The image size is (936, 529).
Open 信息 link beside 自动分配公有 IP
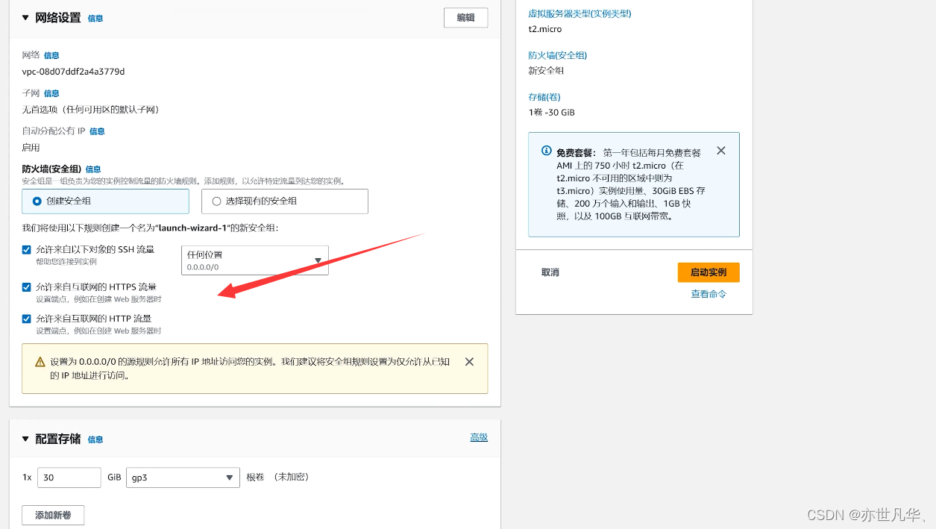97,131
